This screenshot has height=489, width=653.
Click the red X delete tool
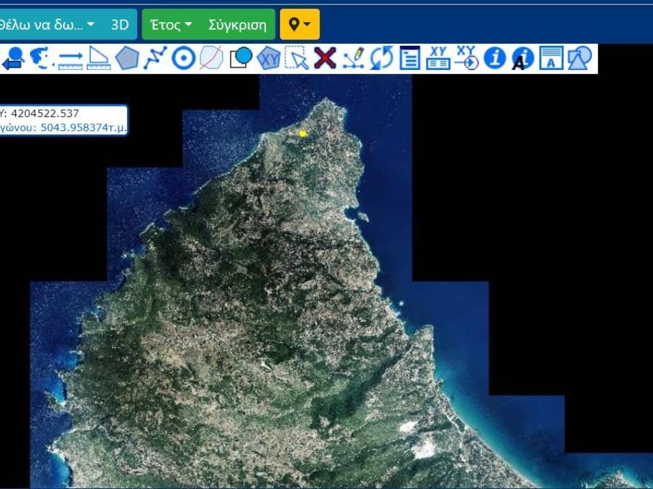[x=325, y=59]
